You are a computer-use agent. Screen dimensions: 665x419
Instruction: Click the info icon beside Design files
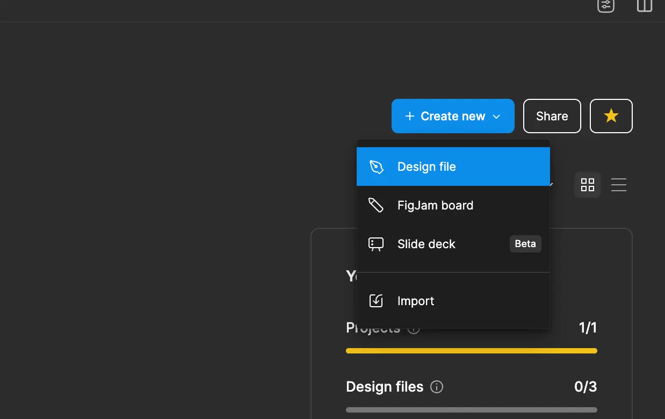(437, 387)
